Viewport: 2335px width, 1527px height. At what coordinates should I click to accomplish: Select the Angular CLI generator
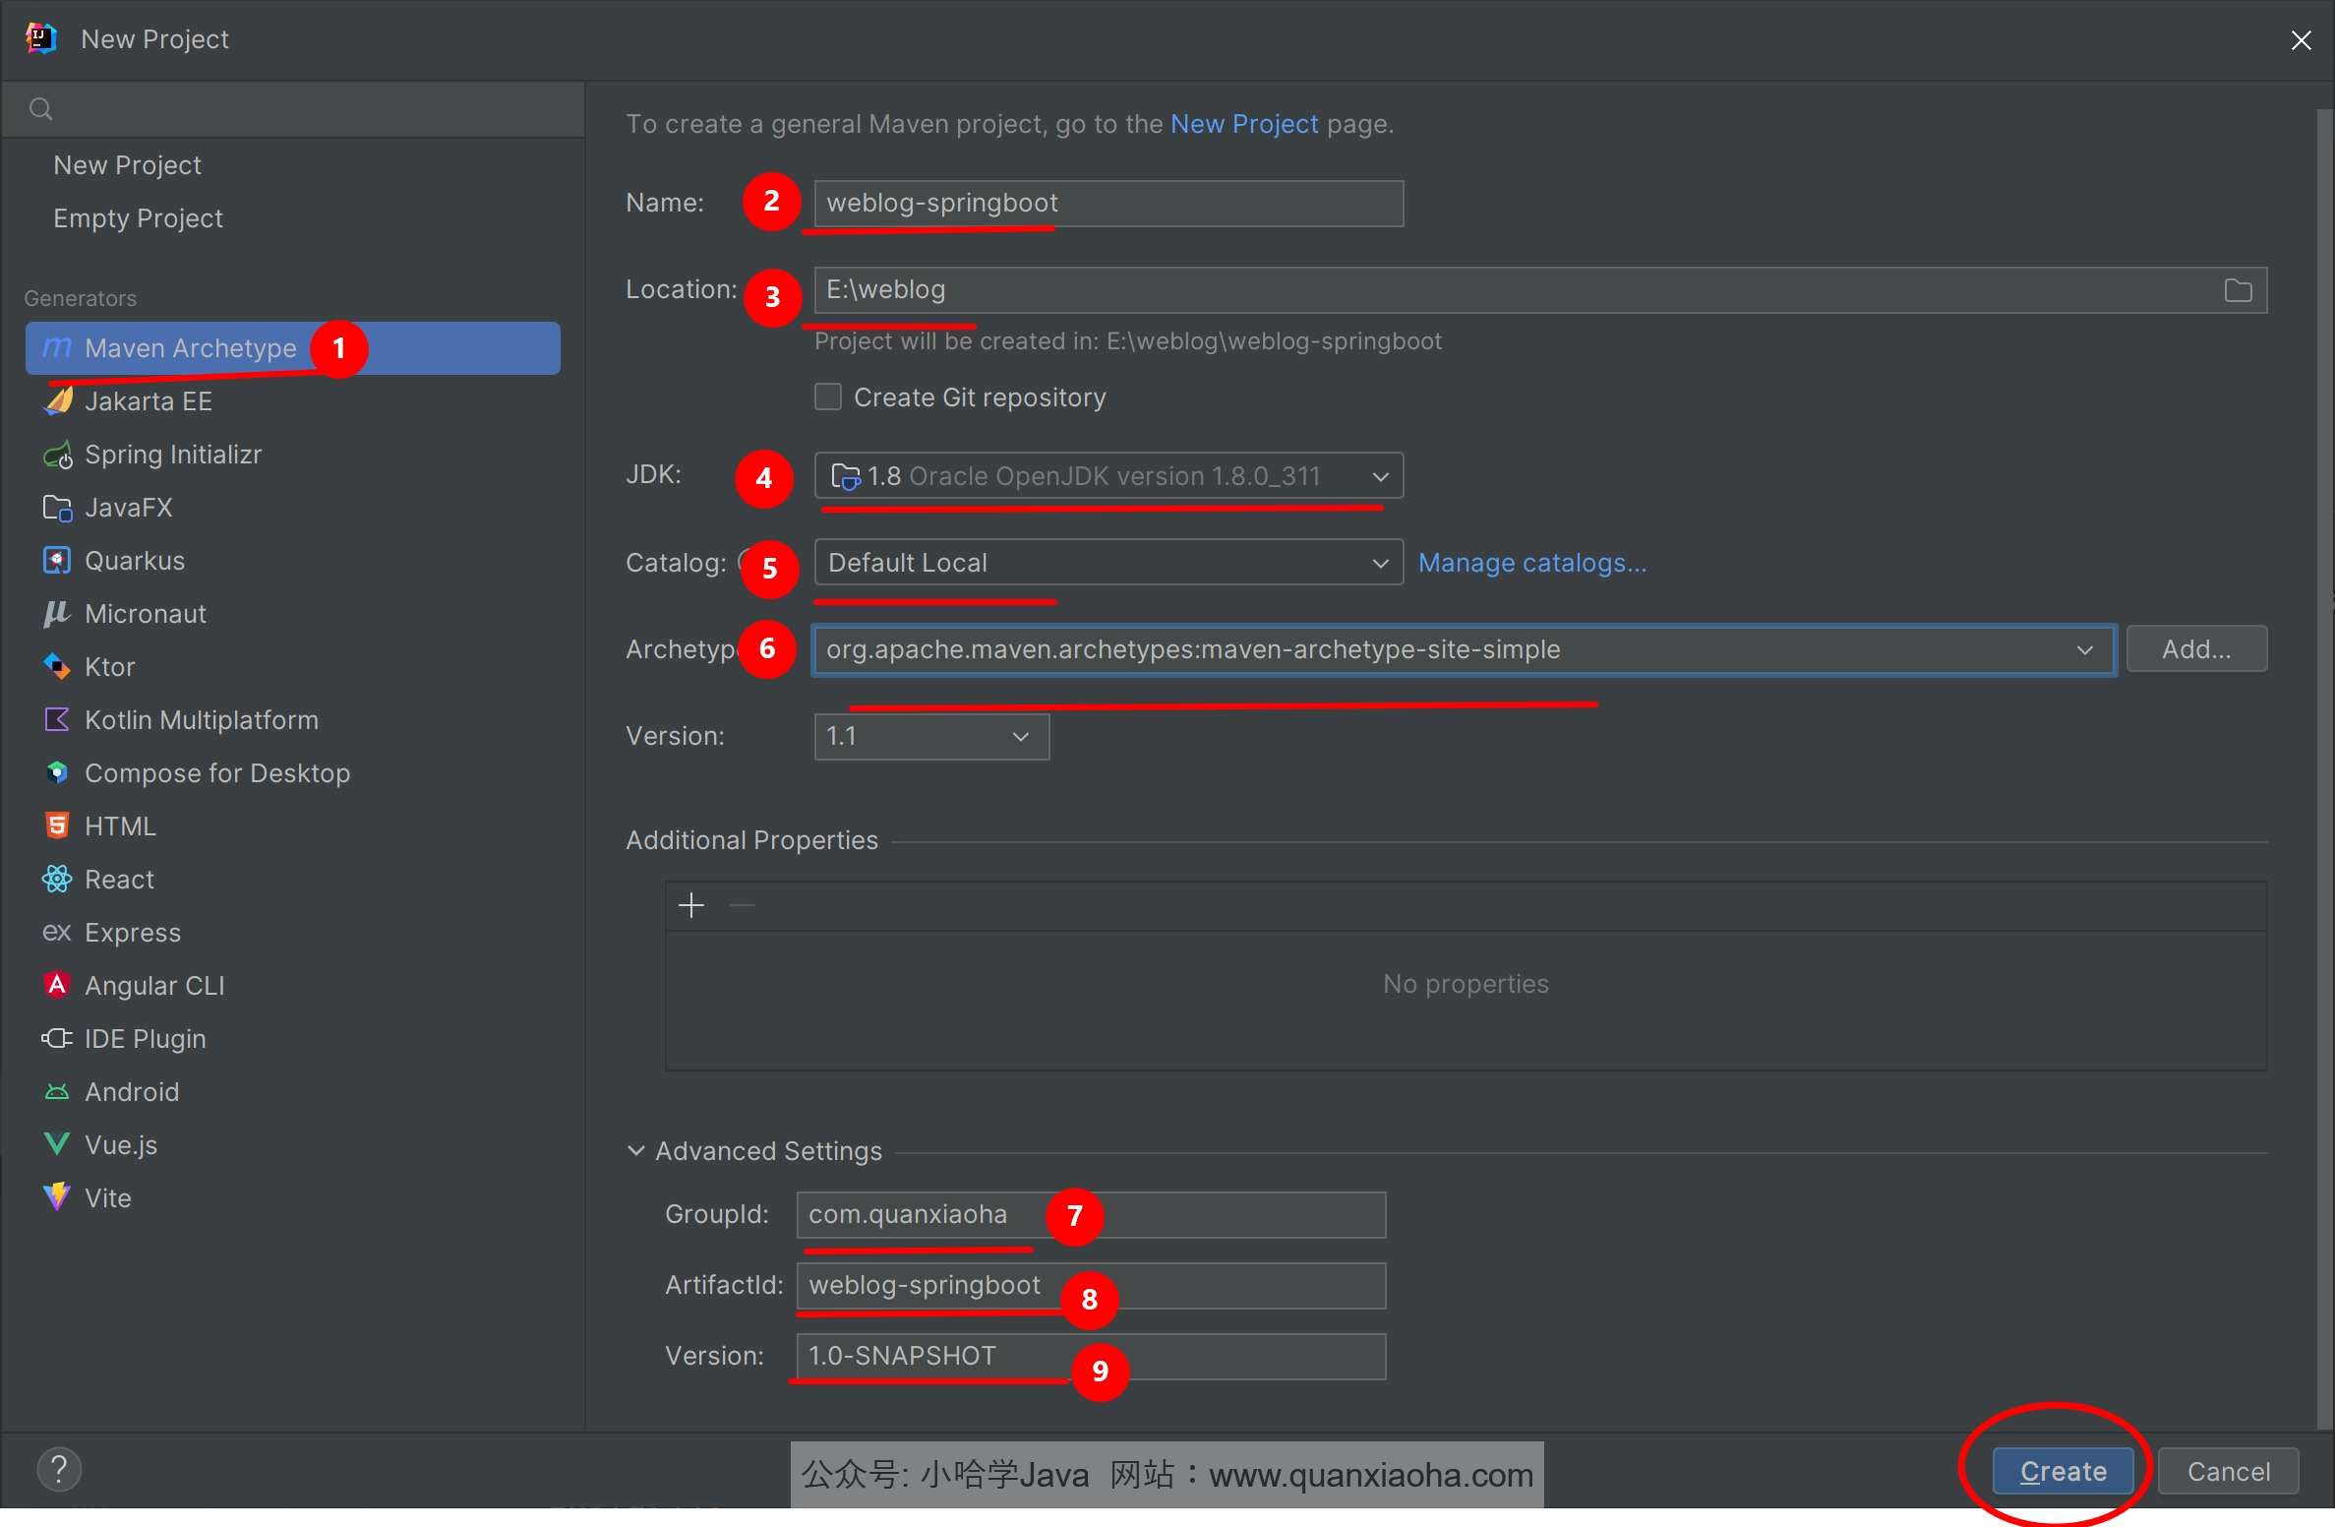tap(293, 986)
